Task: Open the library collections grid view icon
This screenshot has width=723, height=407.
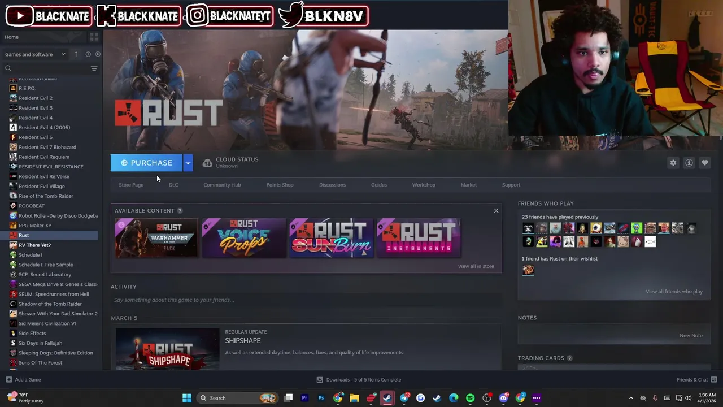Action: point(94,37)
